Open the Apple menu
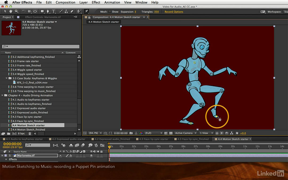Screen dimensions: 288x180 coord(6,2)
